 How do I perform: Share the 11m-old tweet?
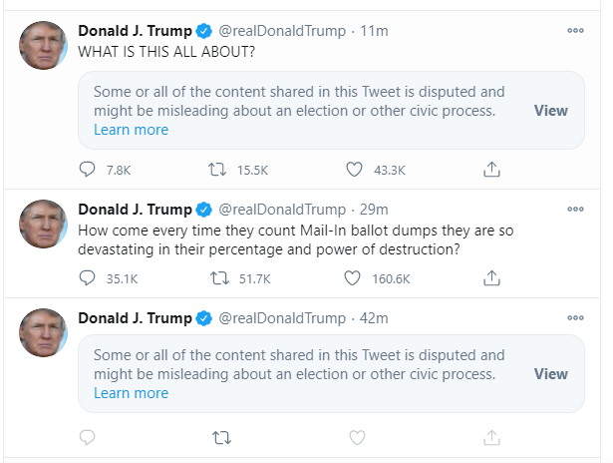491,170
